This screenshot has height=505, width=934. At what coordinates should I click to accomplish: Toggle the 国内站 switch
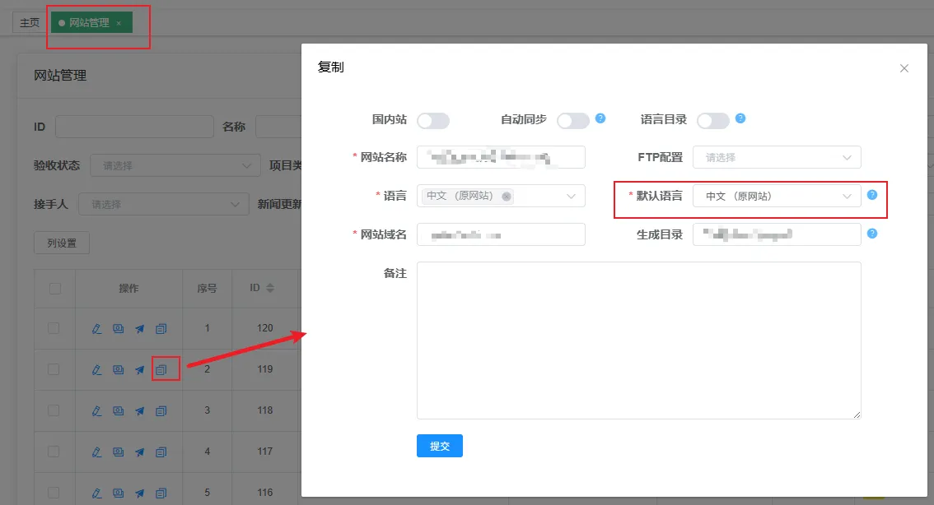pyautogui.click(x=433, y=121)
